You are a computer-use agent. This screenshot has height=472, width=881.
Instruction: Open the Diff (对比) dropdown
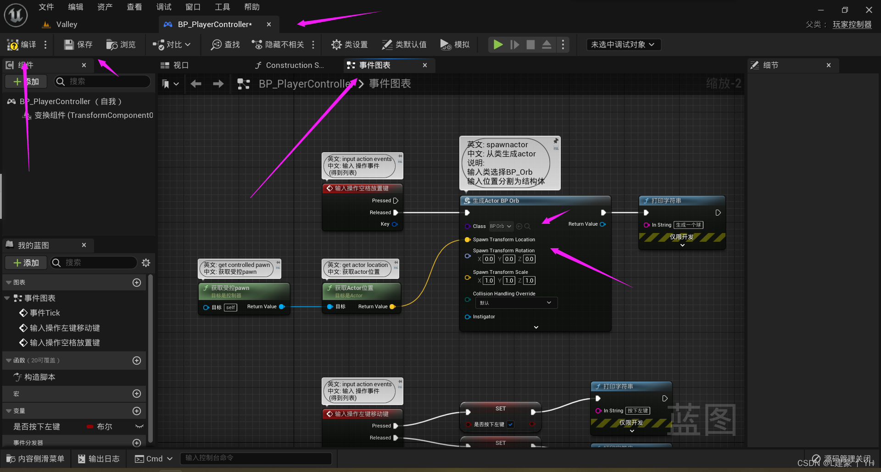click(172, 44)
